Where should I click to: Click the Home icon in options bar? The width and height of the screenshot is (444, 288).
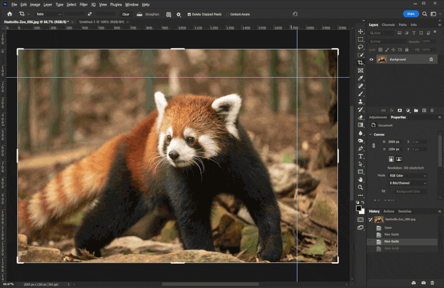point(9,14)
